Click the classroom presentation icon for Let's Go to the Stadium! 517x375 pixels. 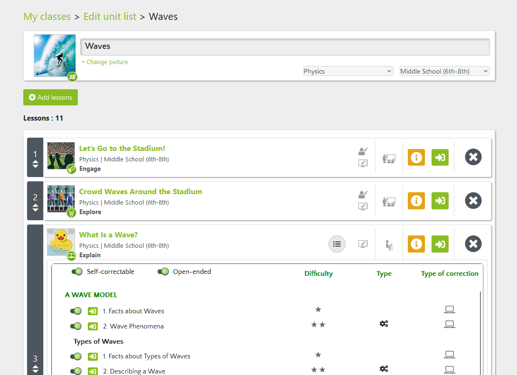(x=389, y=159)
